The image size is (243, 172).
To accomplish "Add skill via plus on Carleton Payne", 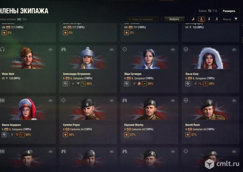I will (65, 135).
